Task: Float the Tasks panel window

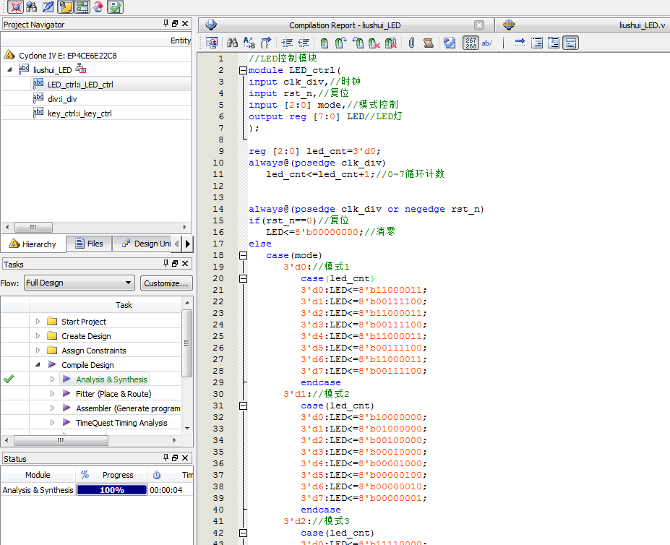Action: coord(175,264)
